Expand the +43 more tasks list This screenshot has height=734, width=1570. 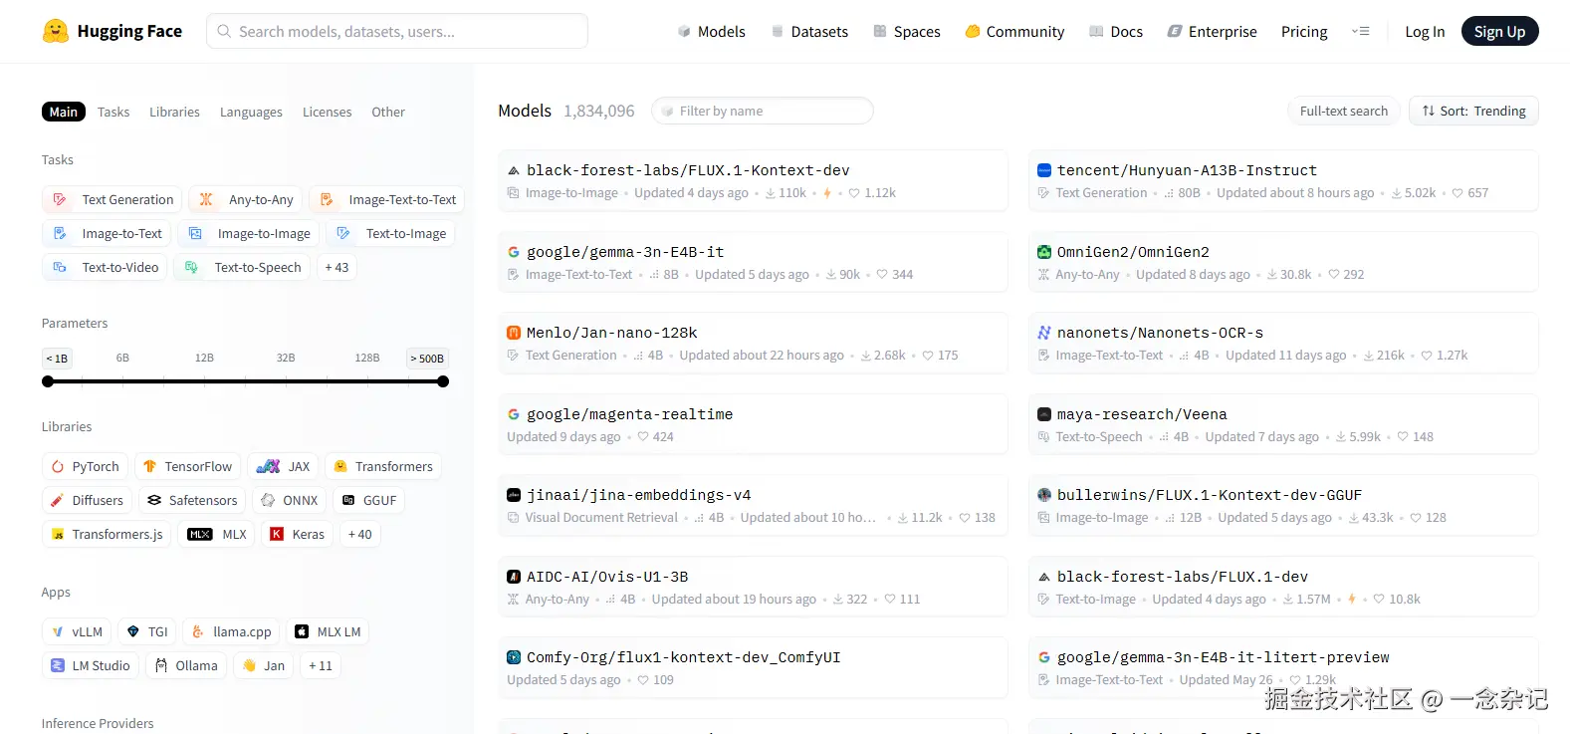tap(336, 267)
